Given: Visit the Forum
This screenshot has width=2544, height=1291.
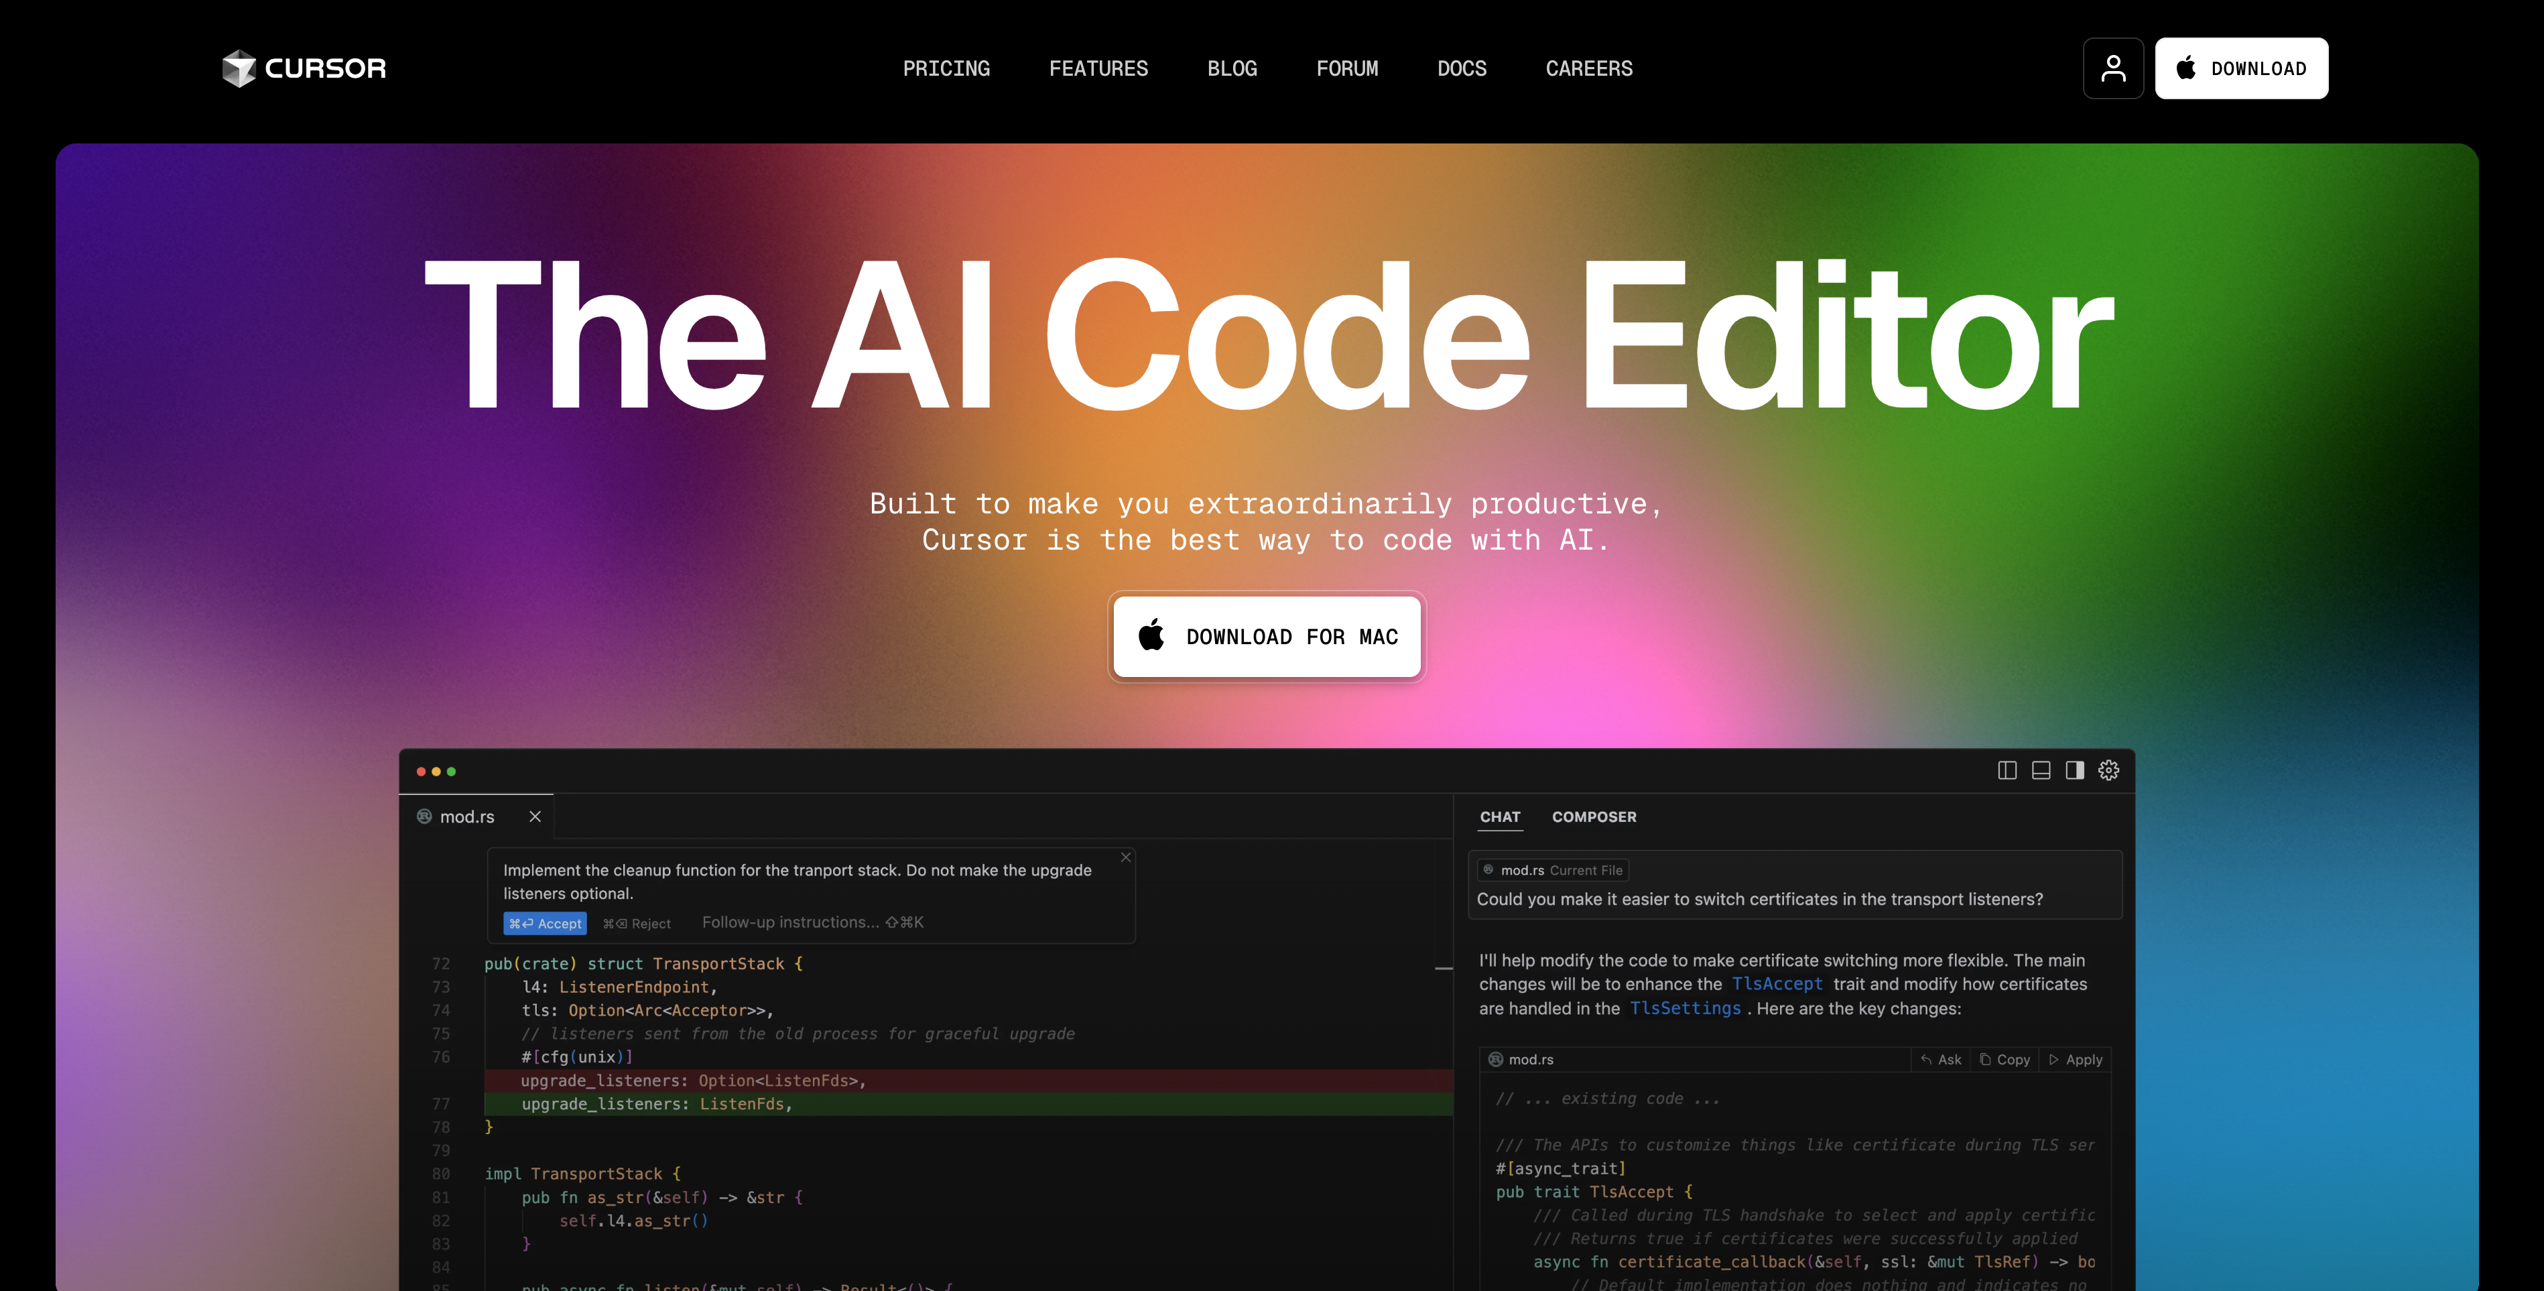Looking at the screenshot, I should point(1347,68).
